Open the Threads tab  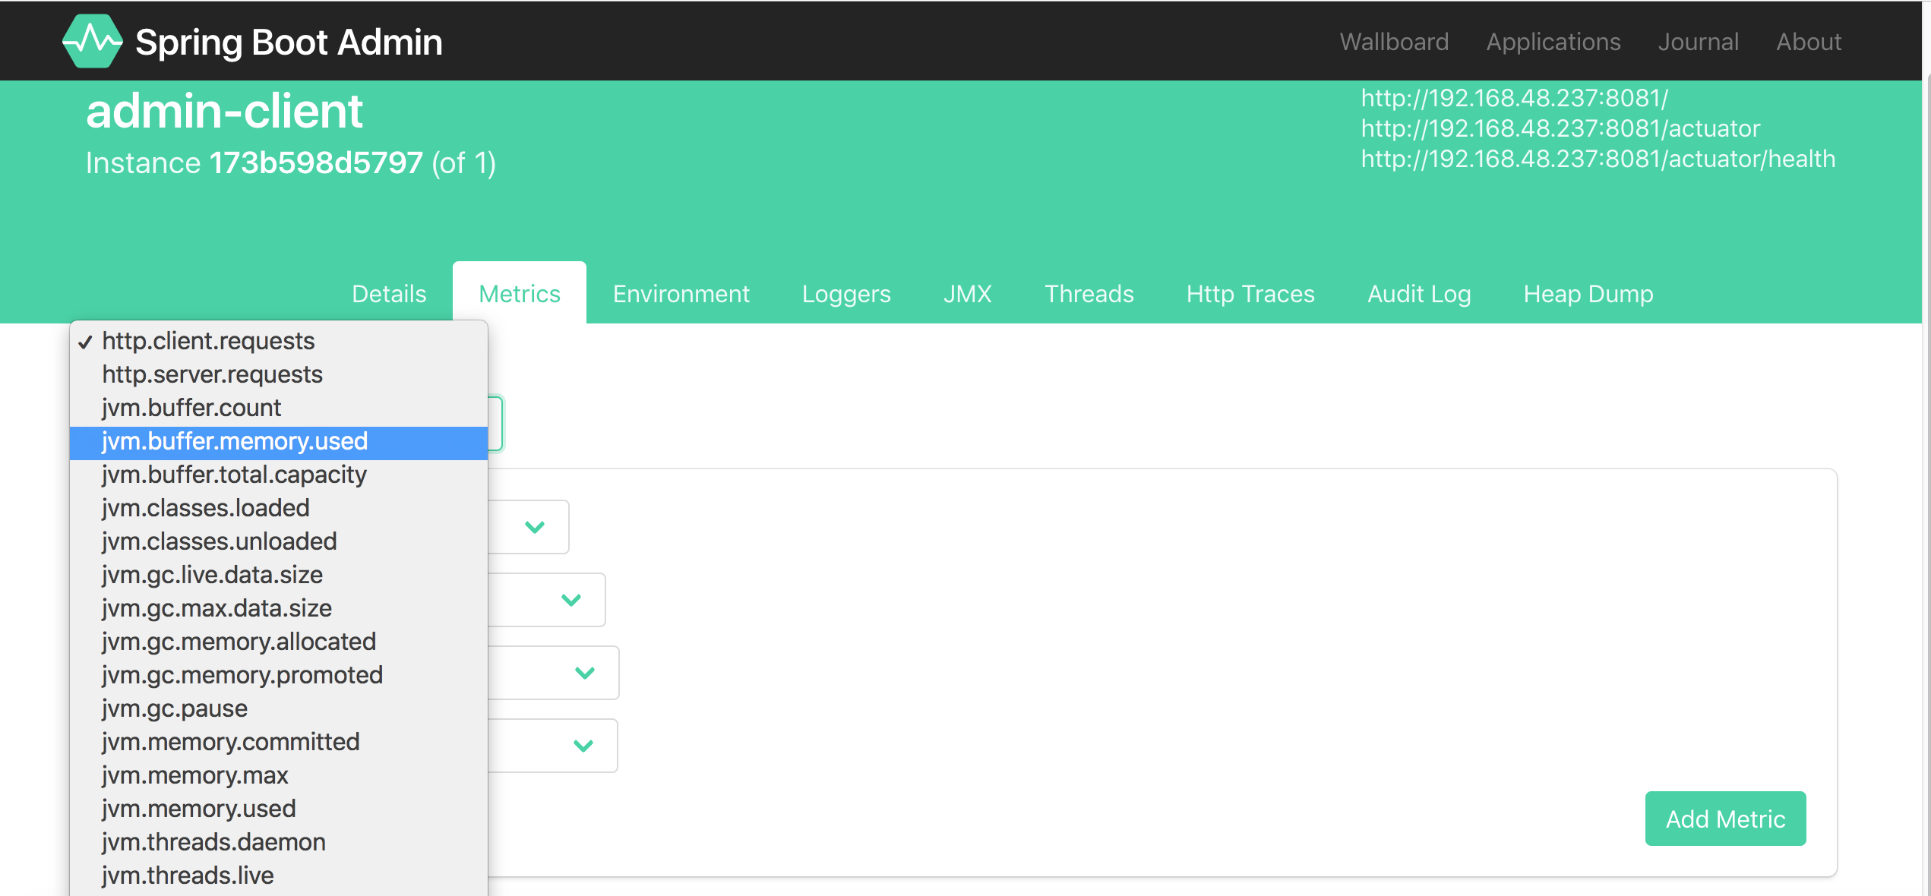tap(1089, 294)
